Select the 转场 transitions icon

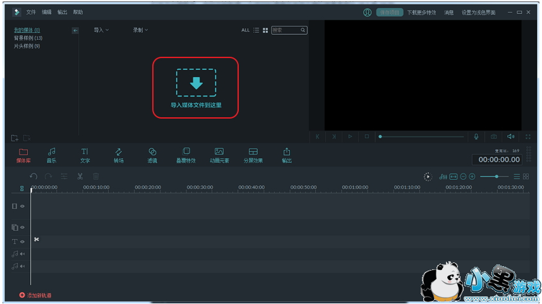(x=118, y=155)
